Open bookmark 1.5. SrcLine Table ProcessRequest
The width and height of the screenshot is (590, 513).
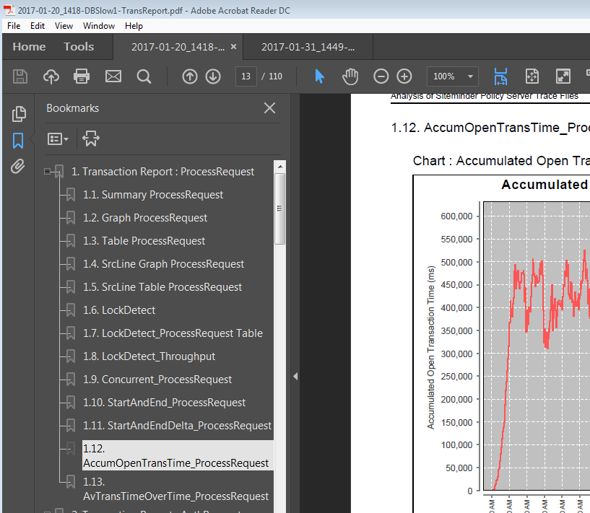coord(162,286)
